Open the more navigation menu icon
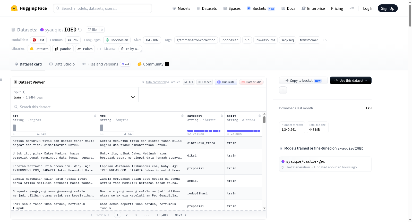 click(x=351, y=8)
